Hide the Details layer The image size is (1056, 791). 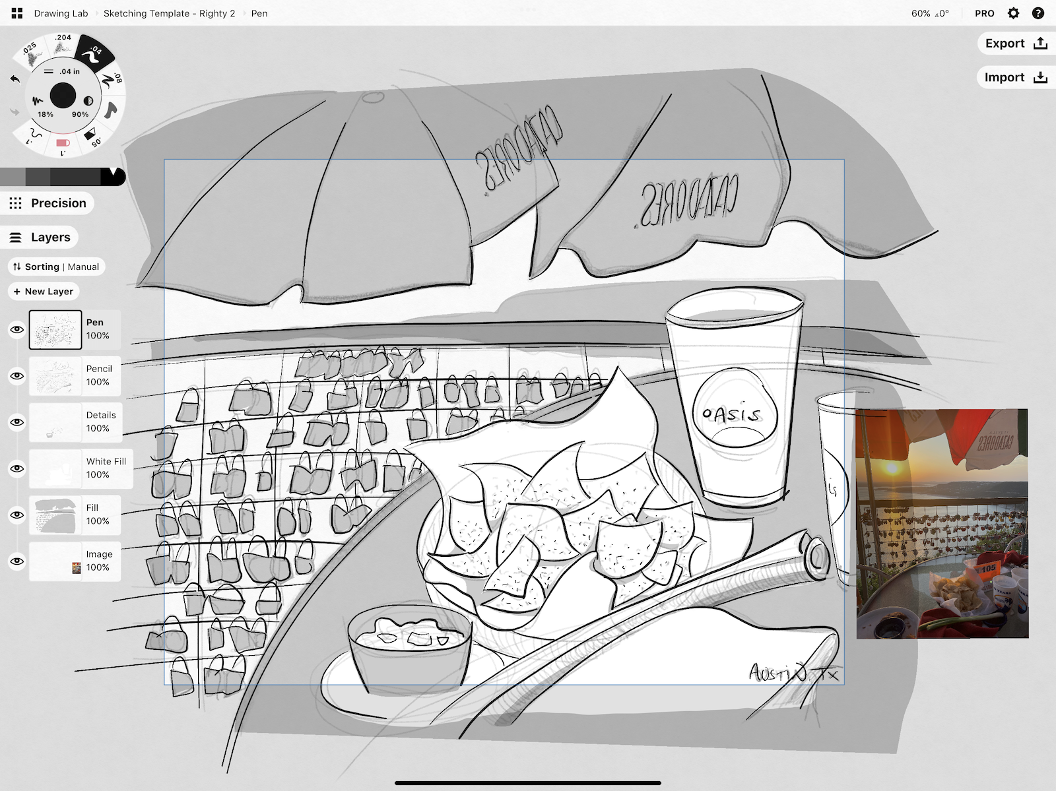17,422
